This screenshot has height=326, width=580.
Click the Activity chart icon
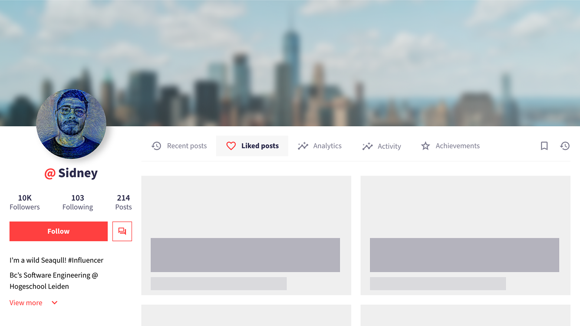367,146
